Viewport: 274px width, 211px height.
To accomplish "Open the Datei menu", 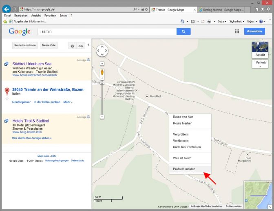I will point(7,16).
